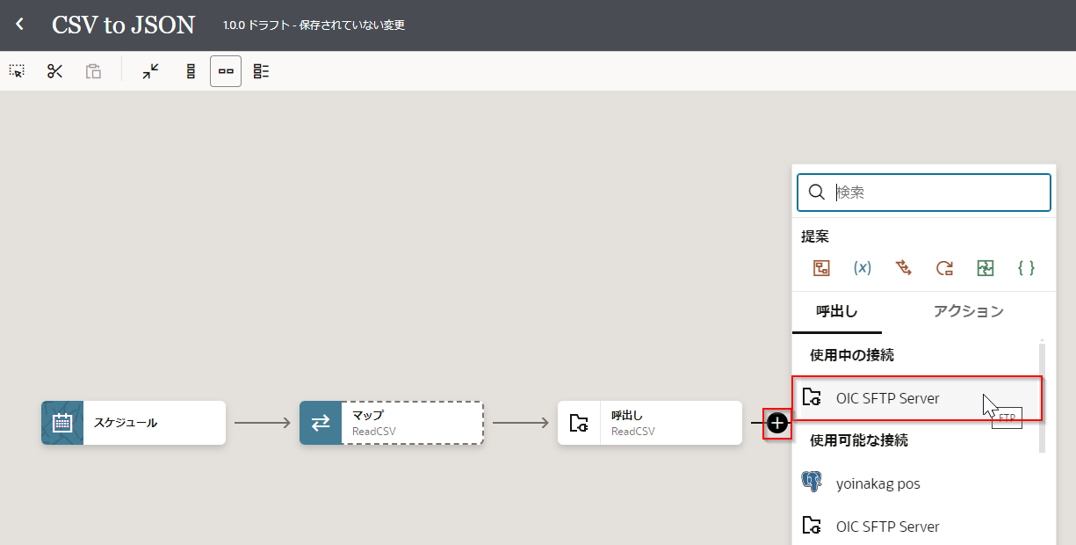
Task: Choose the switch branching suggestion icon
Action: 903,268
